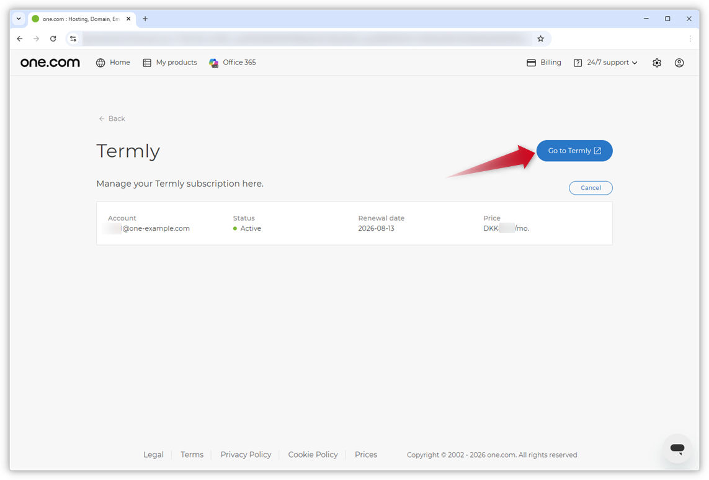Open My products in navigation
Image resolution: width=709 pixels, height=480 pixels.
point(170,63)
